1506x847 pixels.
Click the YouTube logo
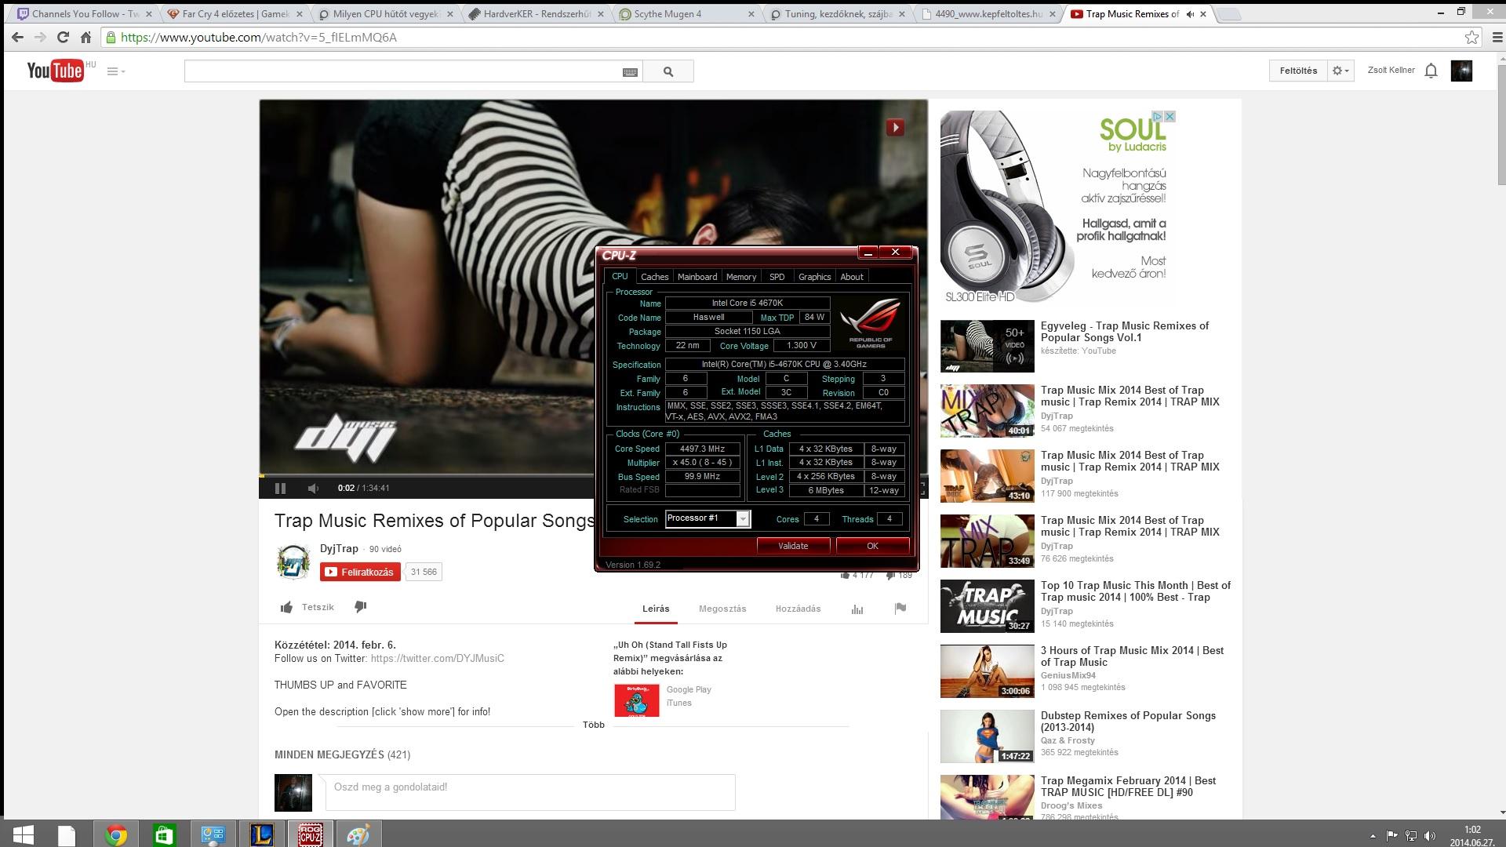[55, 71]
